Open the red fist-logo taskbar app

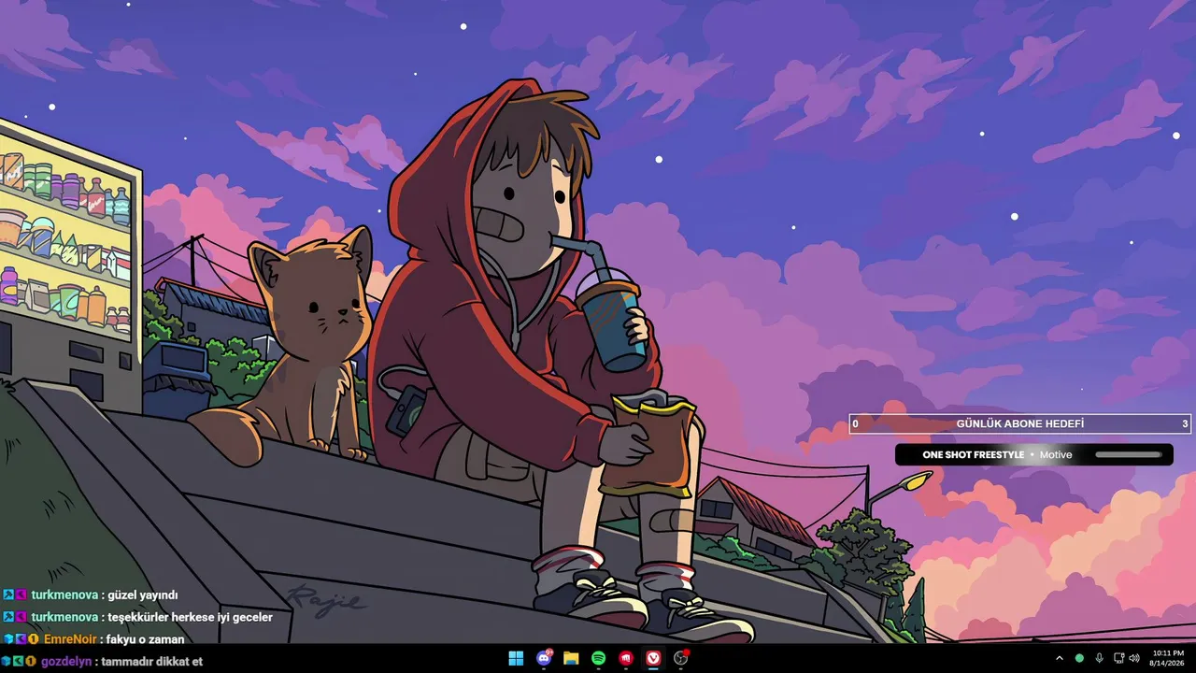(626, 658)
